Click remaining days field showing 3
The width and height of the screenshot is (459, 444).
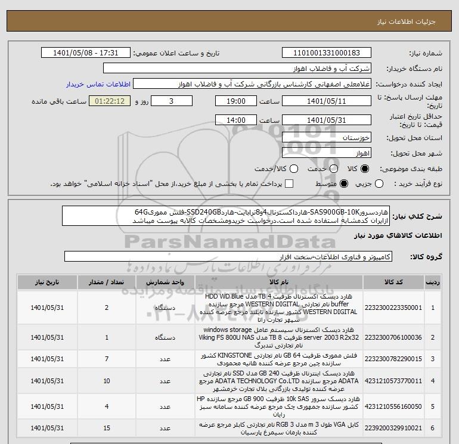(x=172, y=101)
